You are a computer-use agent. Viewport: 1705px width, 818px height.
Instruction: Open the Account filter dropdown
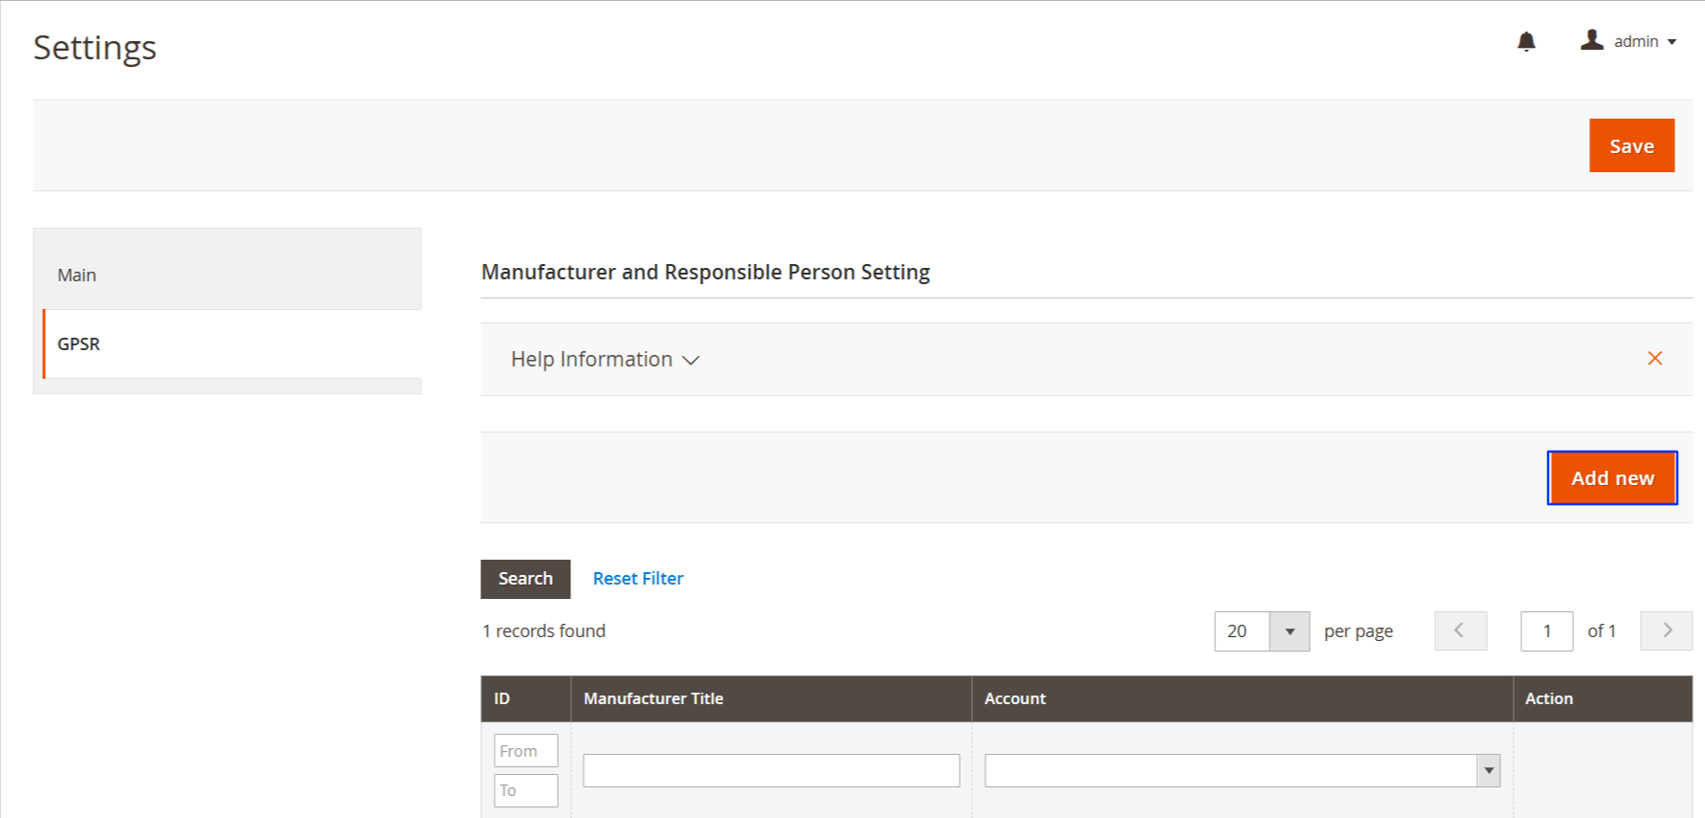coord(1242,770)
